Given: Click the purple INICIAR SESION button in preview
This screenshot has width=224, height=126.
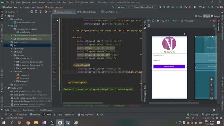Looking at the screenshot, I should 169,67.
